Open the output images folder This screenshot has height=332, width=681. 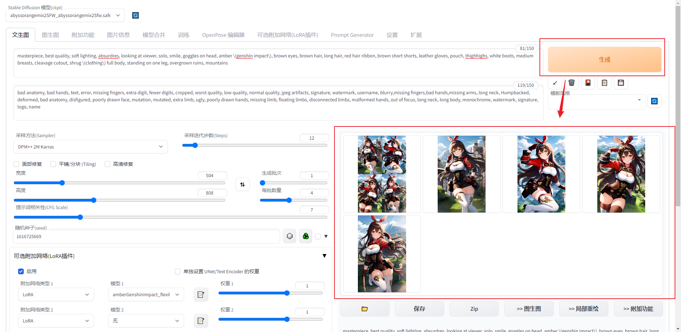tap(365, 309)
